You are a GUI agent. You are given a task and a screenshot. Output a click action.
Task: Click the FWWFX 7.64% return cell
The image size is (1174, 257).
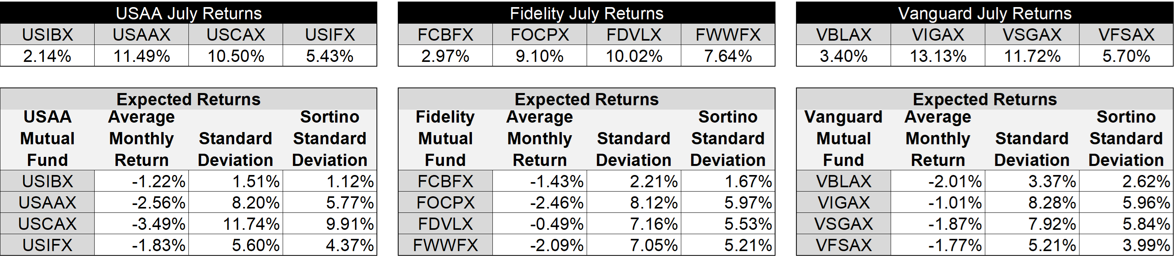coord(728,56)
